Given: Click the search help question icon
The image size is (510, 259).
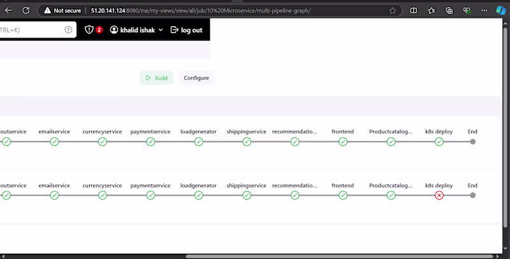Looking at the screenshot, I should click(68, 30).
